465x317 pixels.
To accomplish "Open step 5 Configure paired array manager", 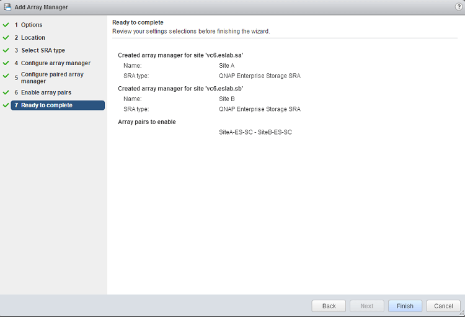I will tap(52, 78).
